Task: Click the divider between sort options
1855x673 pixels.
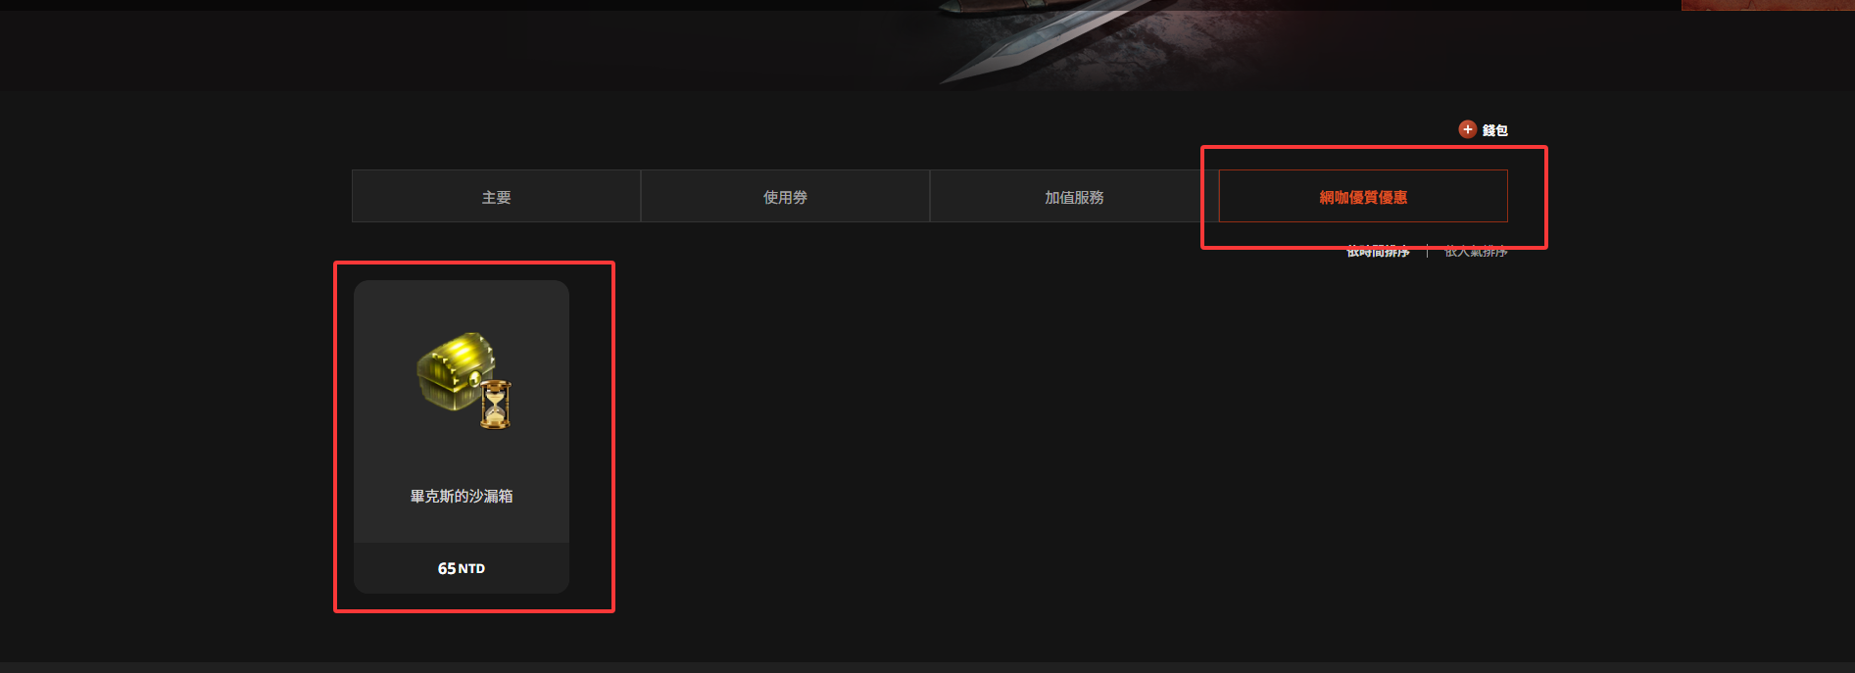Action: click(x=1427, y=252)
